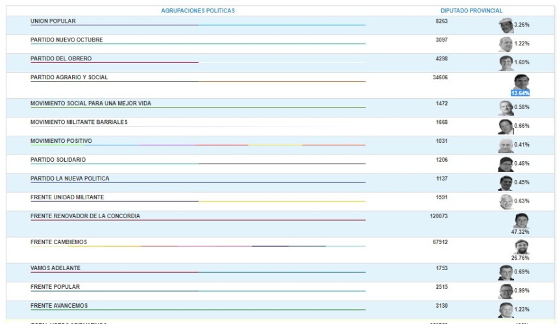Click the Movimiento Militante Barriales party name

79,122
